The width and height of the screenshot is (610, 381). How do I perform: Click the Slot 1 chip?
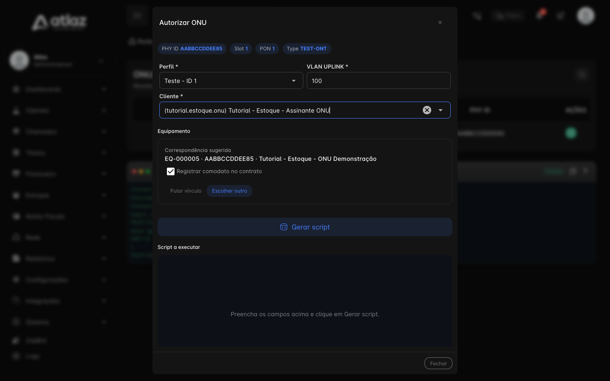coord(241,49)
